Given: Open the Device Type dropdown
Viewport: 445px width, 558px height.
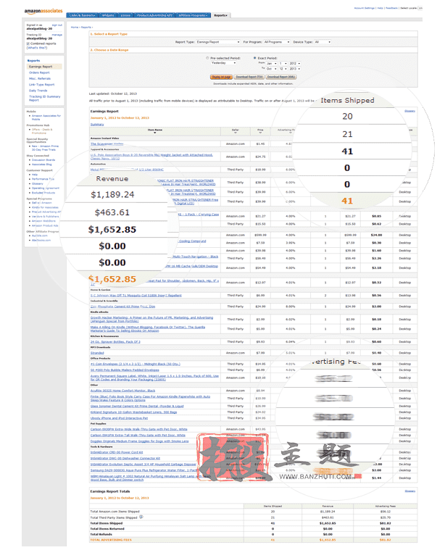Looking at the screenshot, I should tap(323, 42).
